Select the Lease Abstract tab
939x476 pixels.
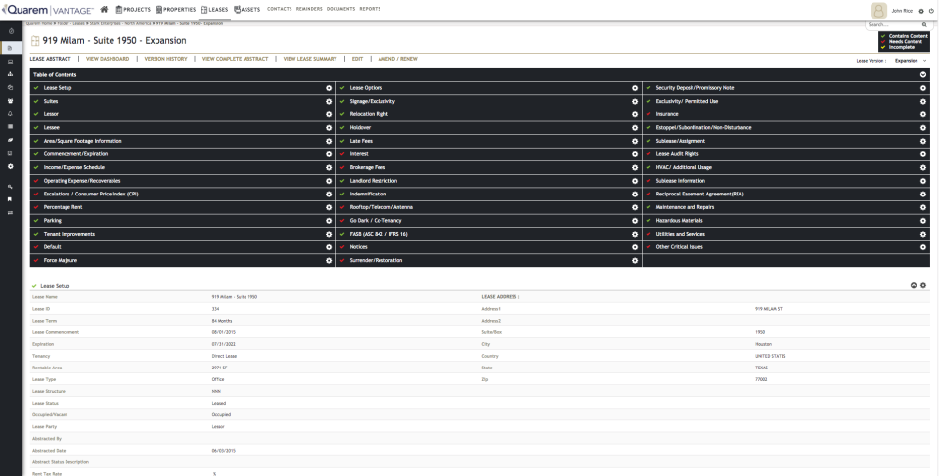click(x=50, y=59)
